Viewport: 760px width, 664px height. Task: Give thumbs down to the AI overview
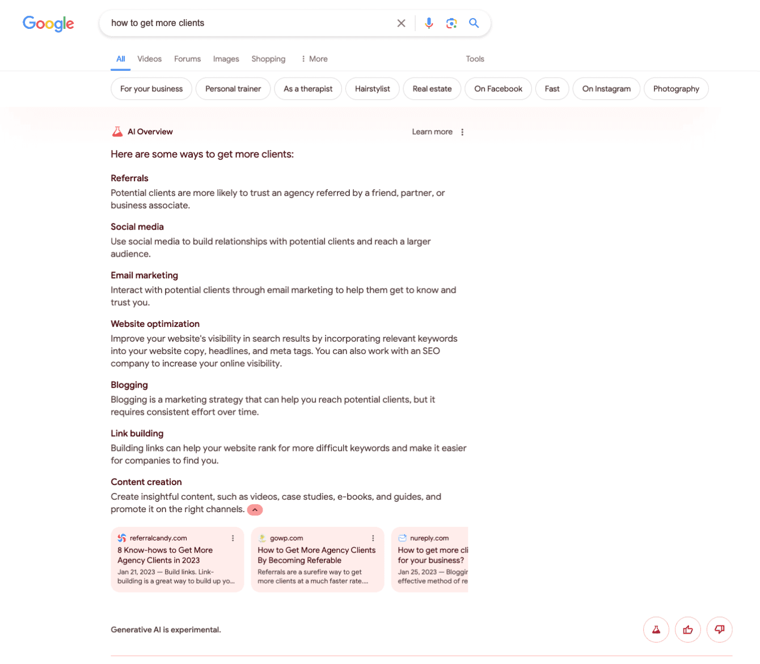click(x=720, y=629)
